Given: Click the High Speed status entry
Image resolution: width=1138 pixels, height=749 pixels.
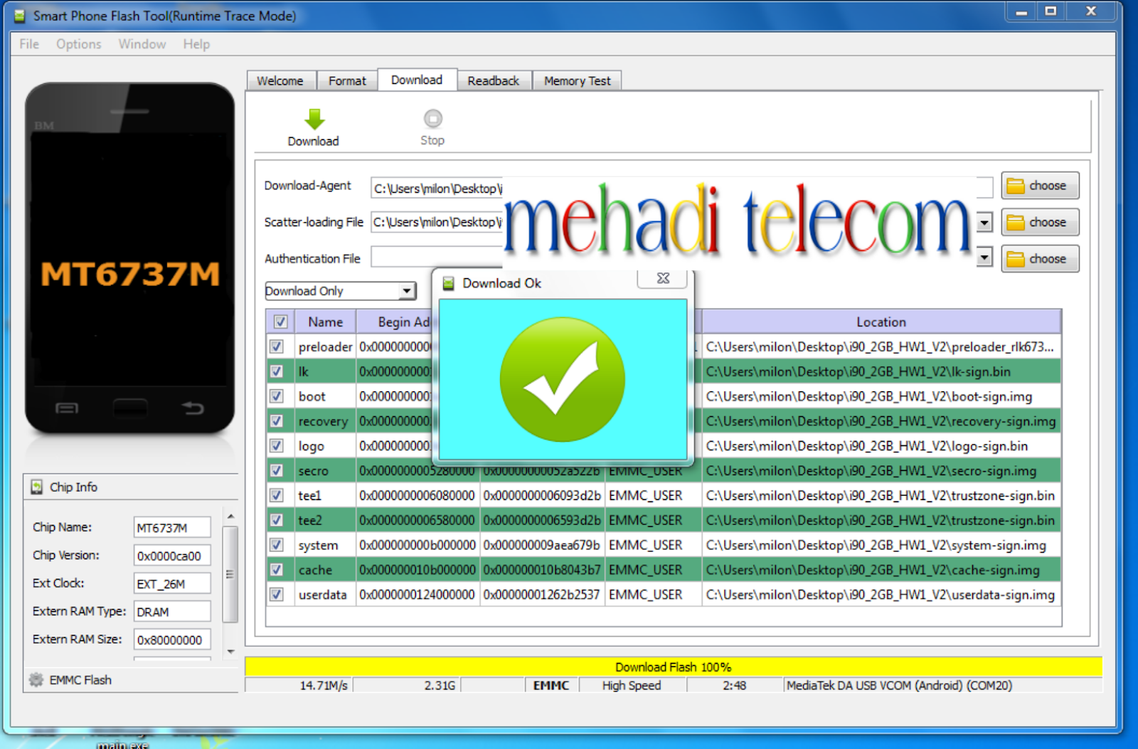Looking at the screenshot, I should click(x=632, y=686).
